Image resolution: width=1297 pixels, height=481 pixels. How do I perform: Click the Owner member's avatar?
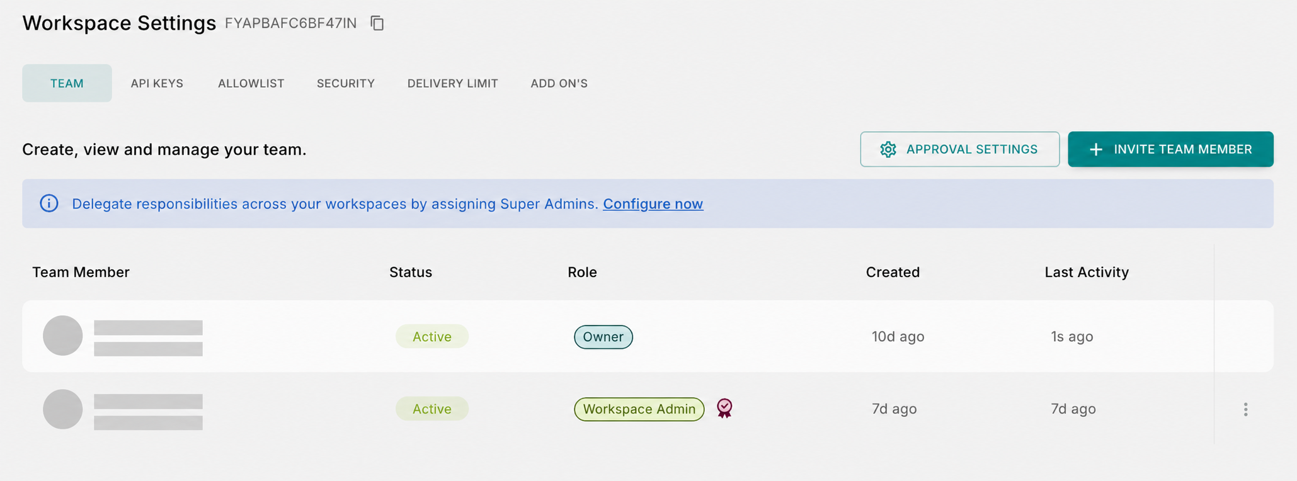point(63,336)
